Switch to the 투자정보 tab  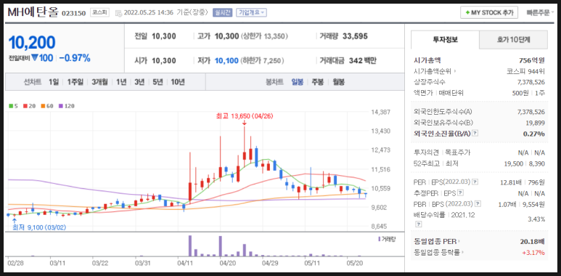[x=445, y=40]
